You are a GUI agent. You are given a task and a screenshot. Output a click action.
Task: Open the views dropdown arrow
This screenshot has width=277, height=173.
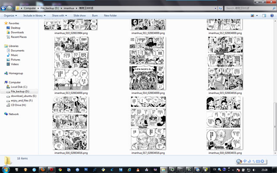tap(257, 16)
